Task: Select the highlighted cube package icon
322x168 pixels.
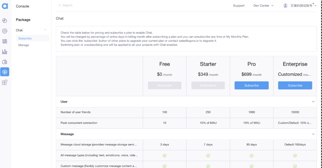Action: click(x=5, y=72)
